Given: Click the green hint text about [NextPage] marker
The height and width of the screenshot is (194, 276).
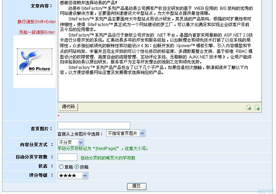Looking at the screenshot, I should tap(103, 149).
